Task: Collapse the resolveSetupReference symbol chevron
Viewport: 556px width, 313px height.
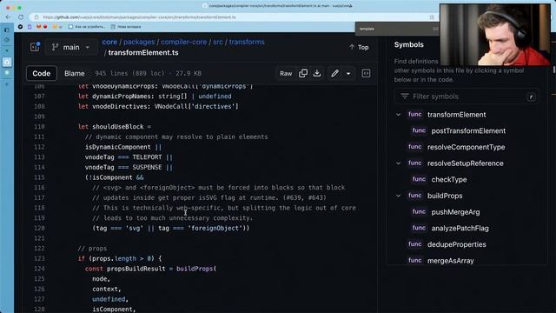Action: [398, 163]
